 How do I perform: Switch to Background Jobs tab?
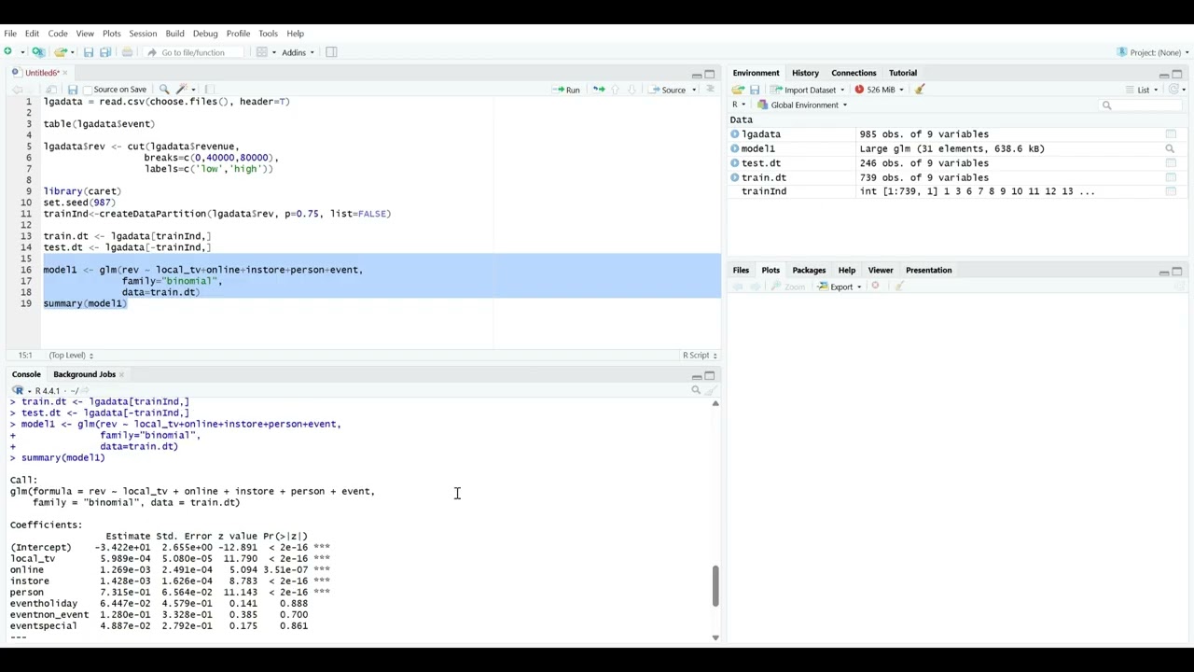[x=84, y=374]
